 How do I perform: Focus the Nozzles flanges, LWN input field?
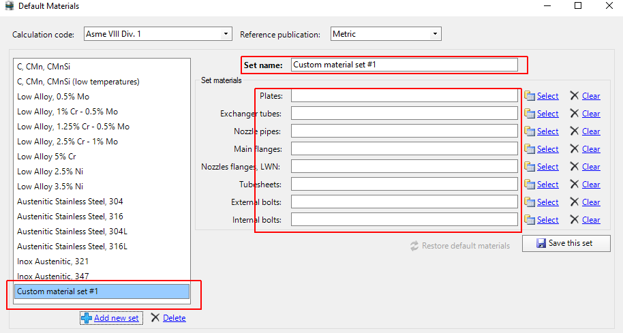click(404, 166)
